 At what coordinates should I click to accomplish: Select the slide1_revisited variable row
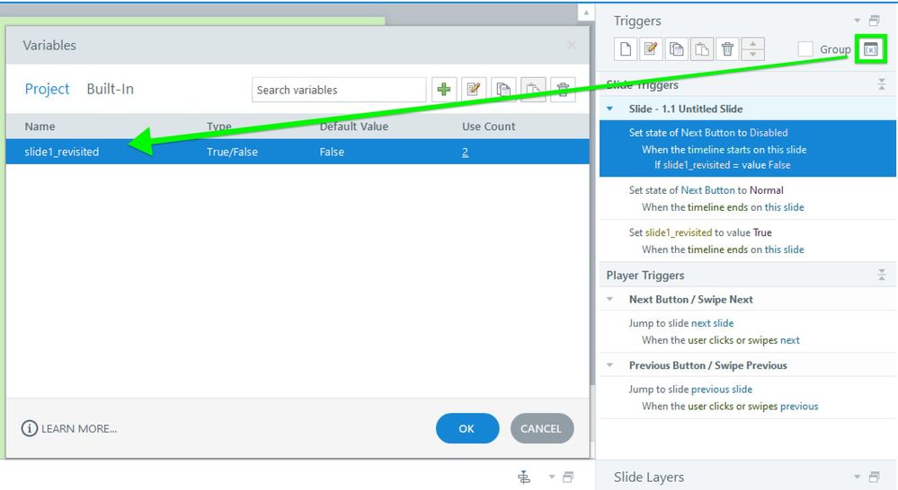[298, 152]
